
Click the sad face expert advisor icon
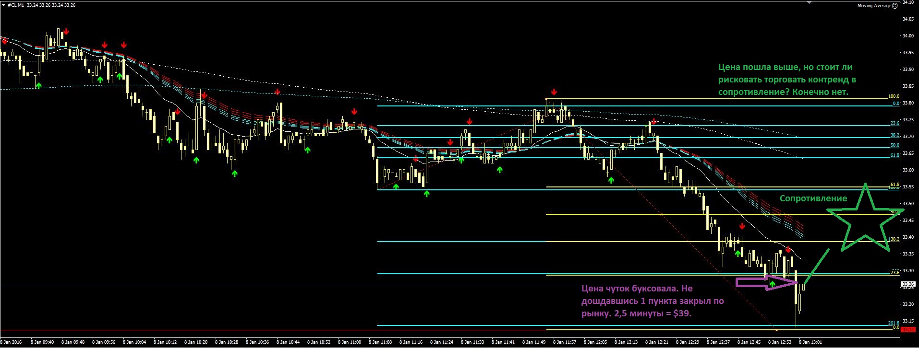click(895, 6)
